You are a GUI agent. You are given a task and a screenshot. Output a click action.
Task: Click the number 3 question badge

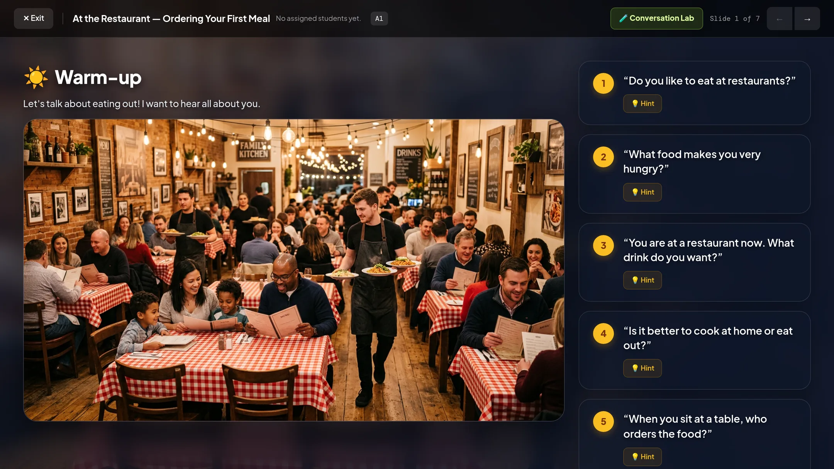click(603, 246)
